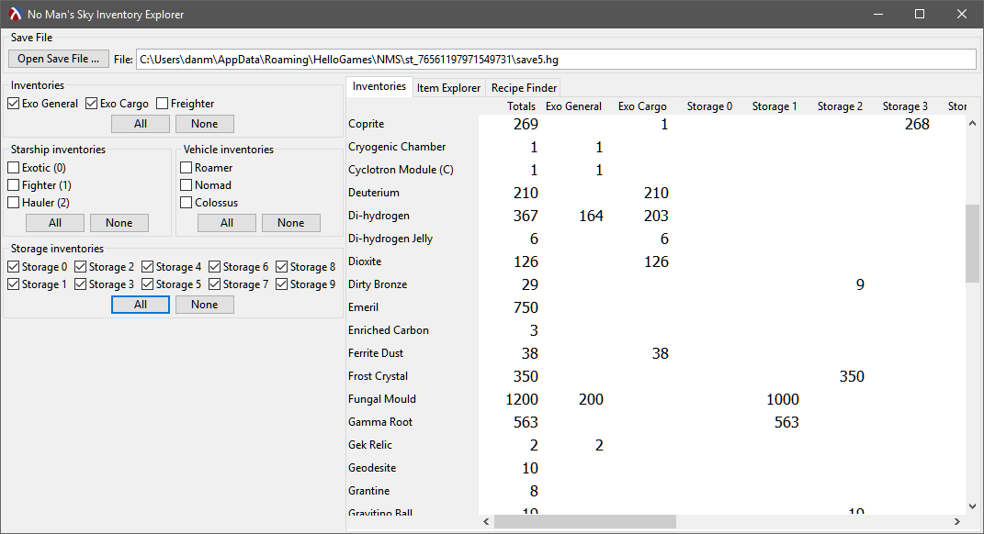Click the Exo General column header
This screenshot has width=984, height=534.
pos(573,106)
